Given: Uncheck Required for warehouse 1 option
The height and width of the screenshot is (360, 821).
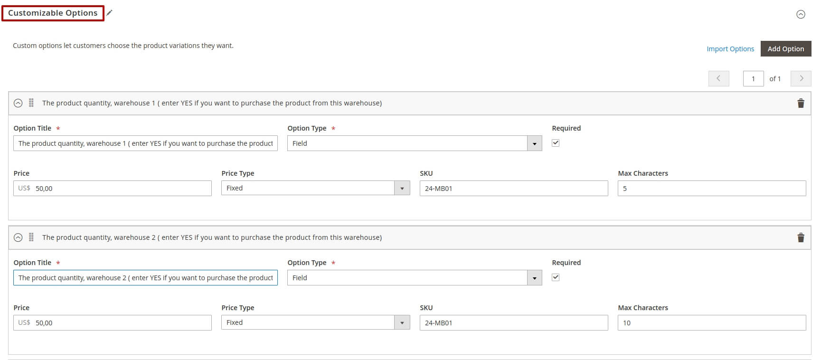Looking at the screenshot, I should coord(556,143).
